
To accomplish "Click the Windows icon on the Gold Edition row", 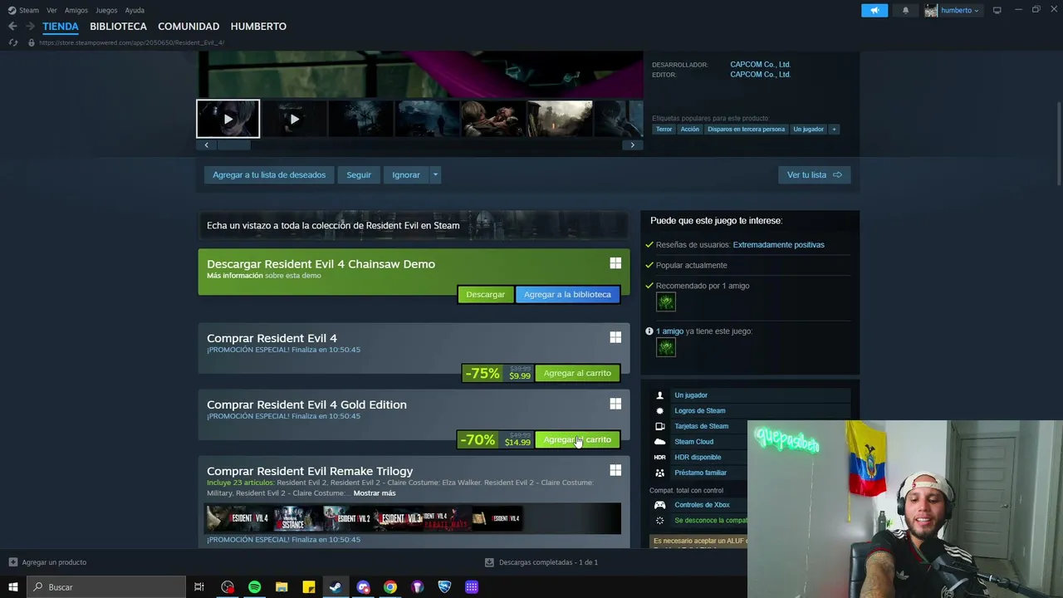I will (x=615, y=404).
